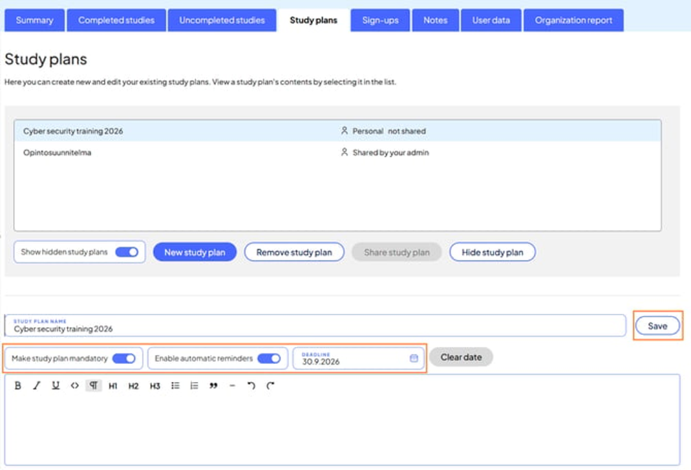Insert a code block with the <> icon

[74, 386]
